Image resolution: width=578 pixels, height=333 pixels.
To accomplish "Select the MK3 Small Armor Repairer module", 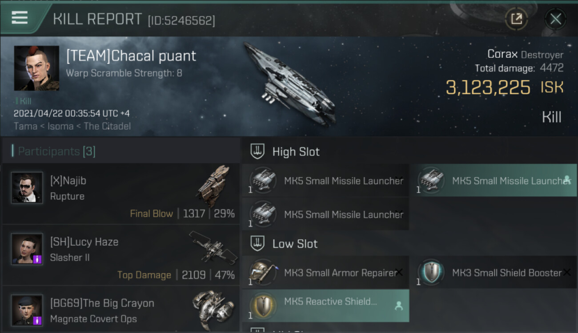I will click(325, 273).
